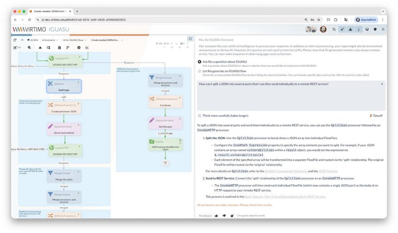The image size is (398, 233).
Task: Open the shield security icon
Action: [375, 29]
